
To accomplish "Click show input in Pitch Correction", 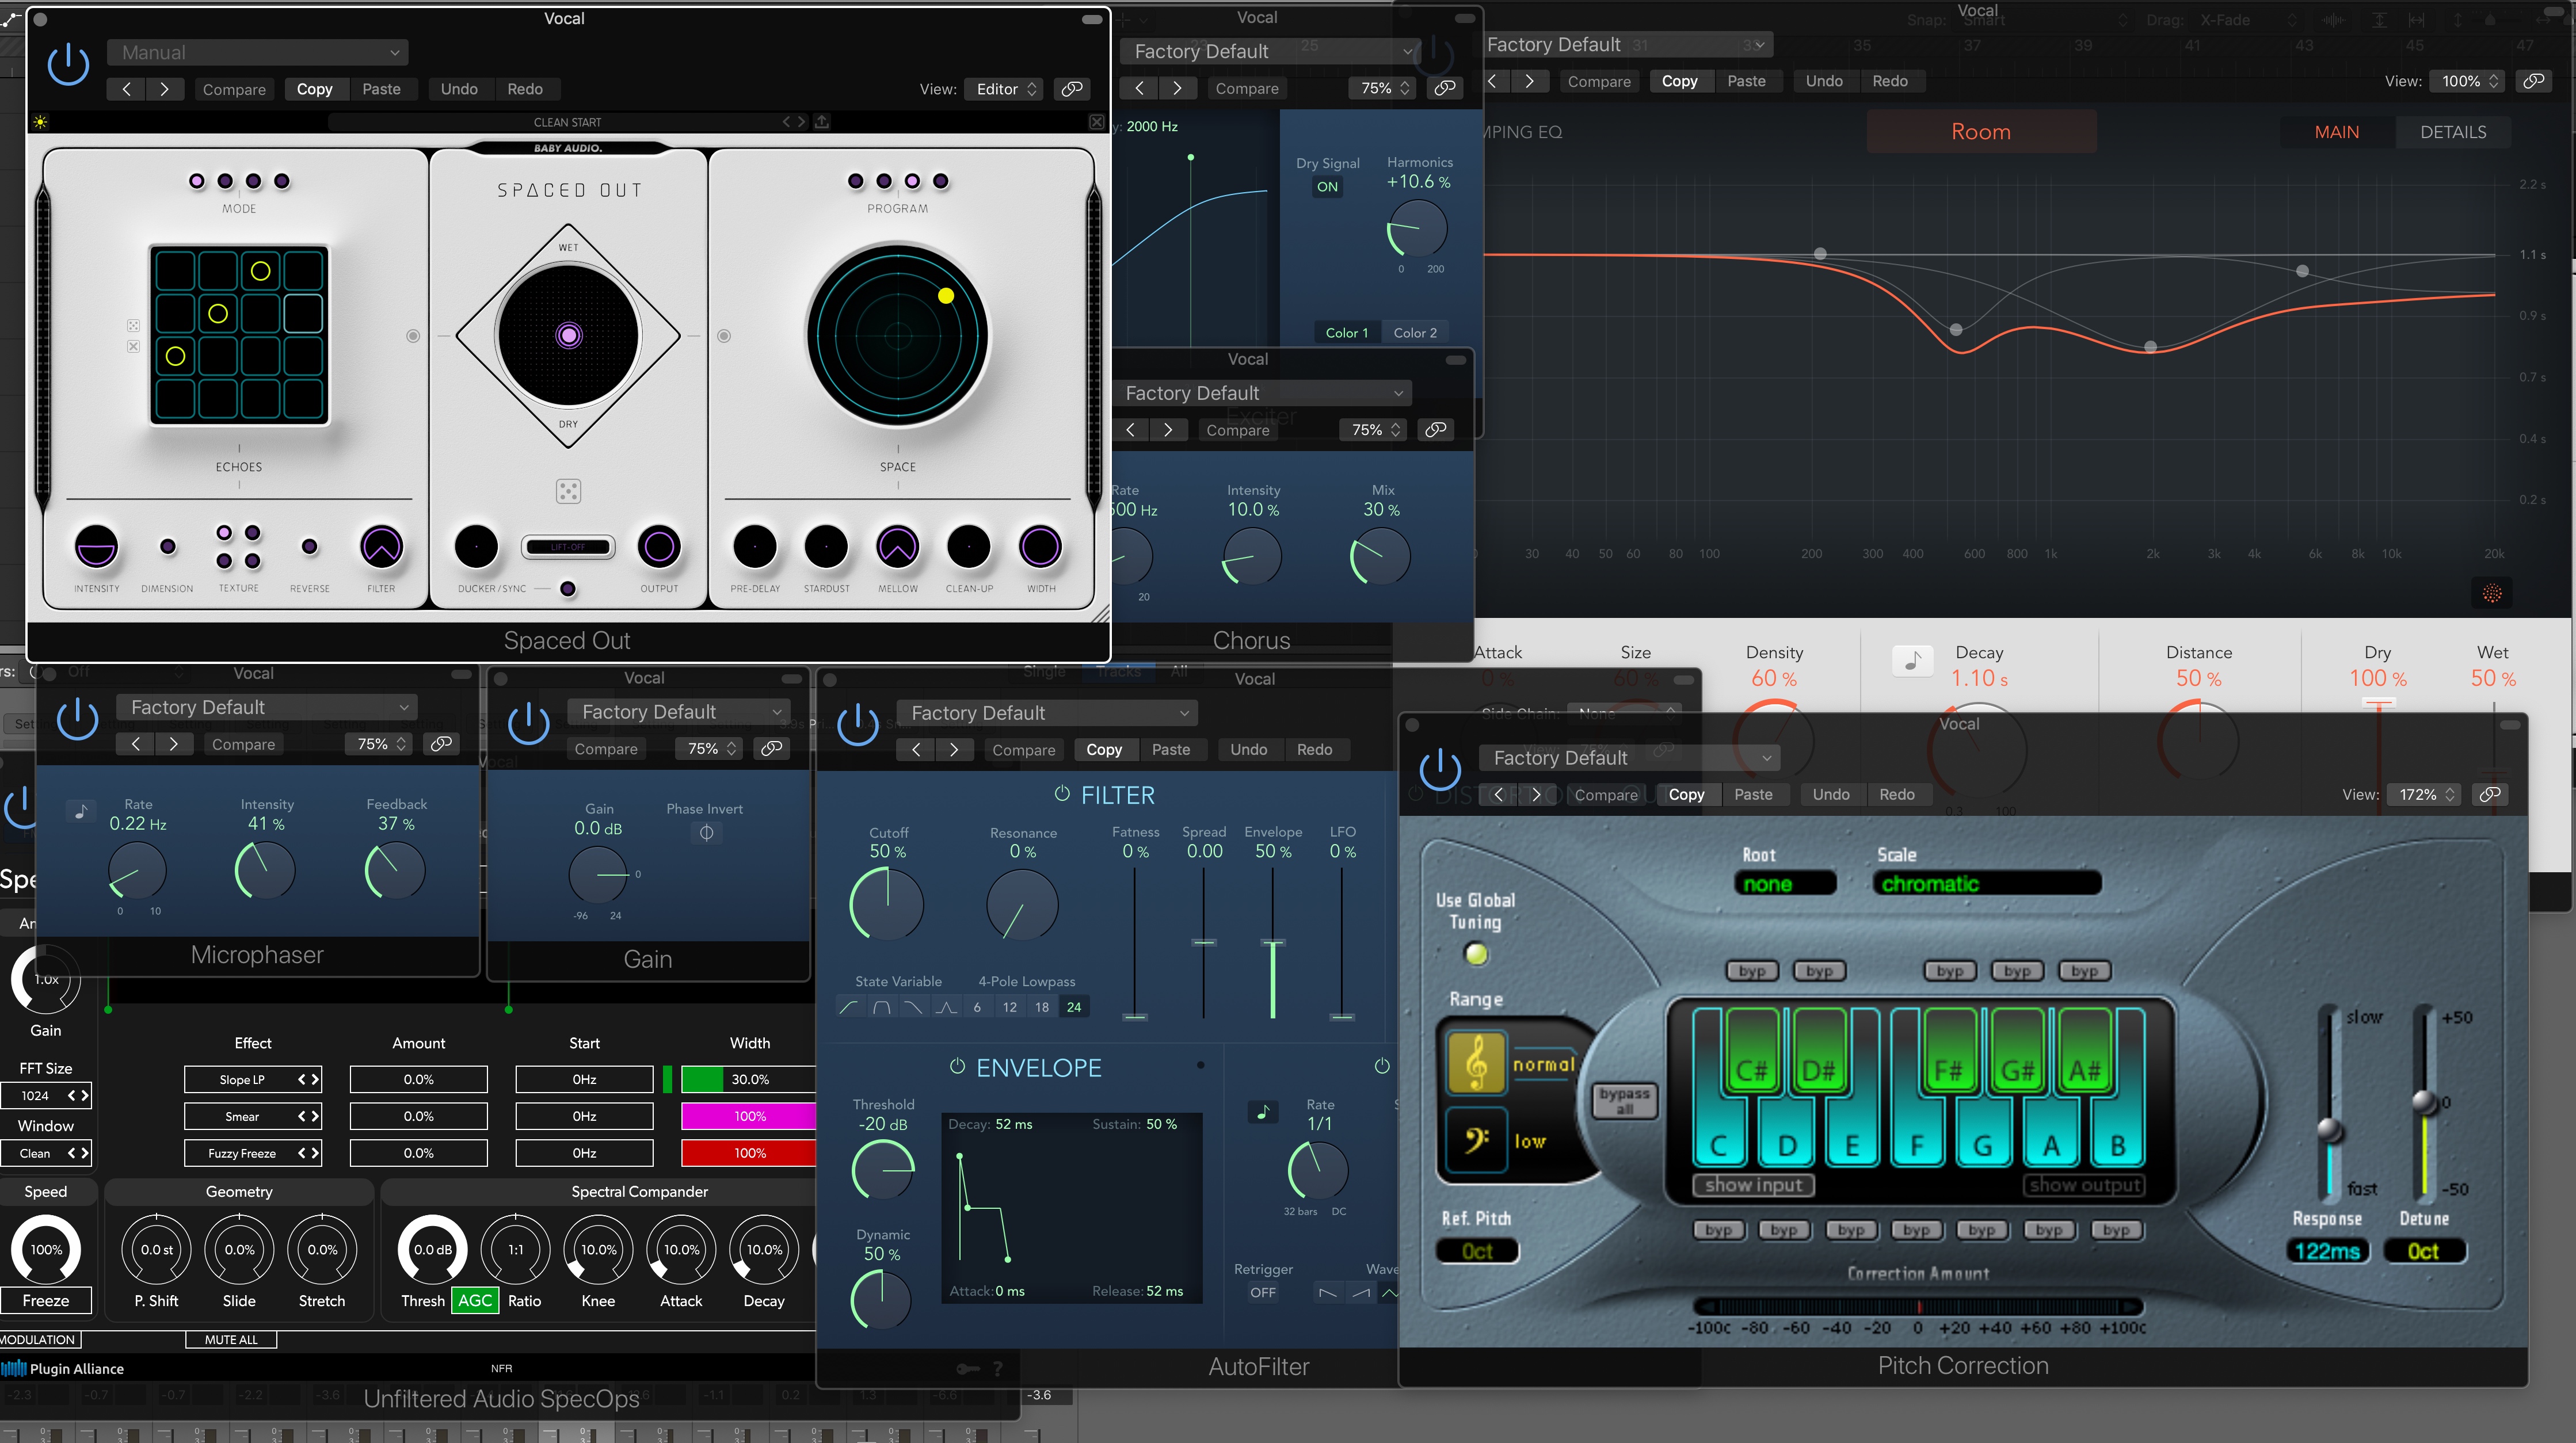I will (1753, 1185).
